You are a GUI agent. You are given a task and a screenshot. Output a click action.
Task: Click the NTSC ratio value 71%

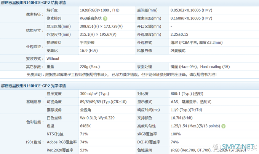tap(84, 134)
